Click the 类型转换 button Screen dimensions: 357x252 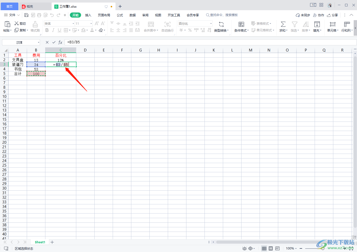point(221,26)
